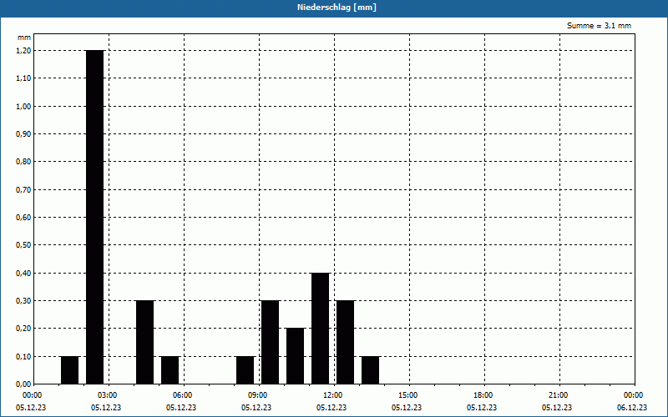668x417 pixels.
Task: Click the y-axis label 0,50
Action: (x=23, y=245)
